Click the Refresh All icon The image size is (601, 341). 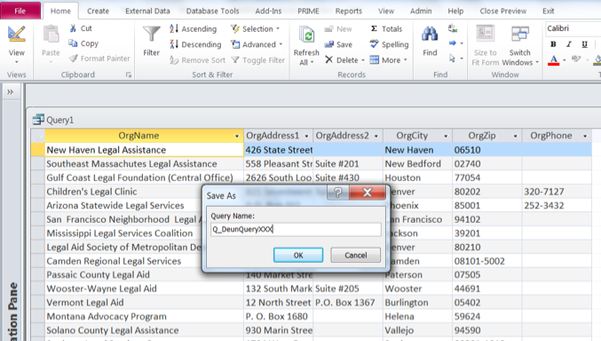point(306,36)
